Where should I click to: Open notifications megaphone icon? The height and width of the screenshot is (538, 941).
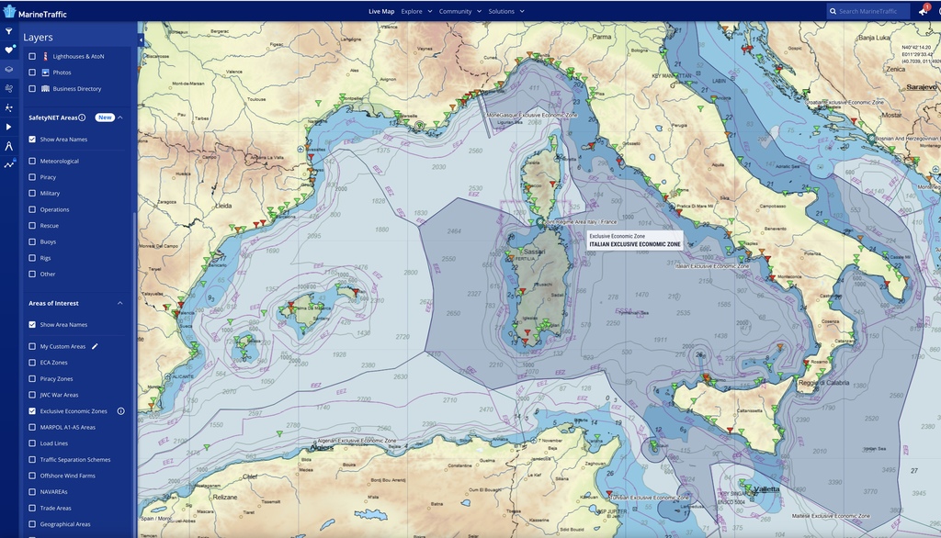(923, 11)
